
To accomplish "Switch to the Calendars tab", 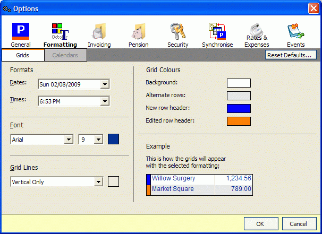I will (65, 55).
